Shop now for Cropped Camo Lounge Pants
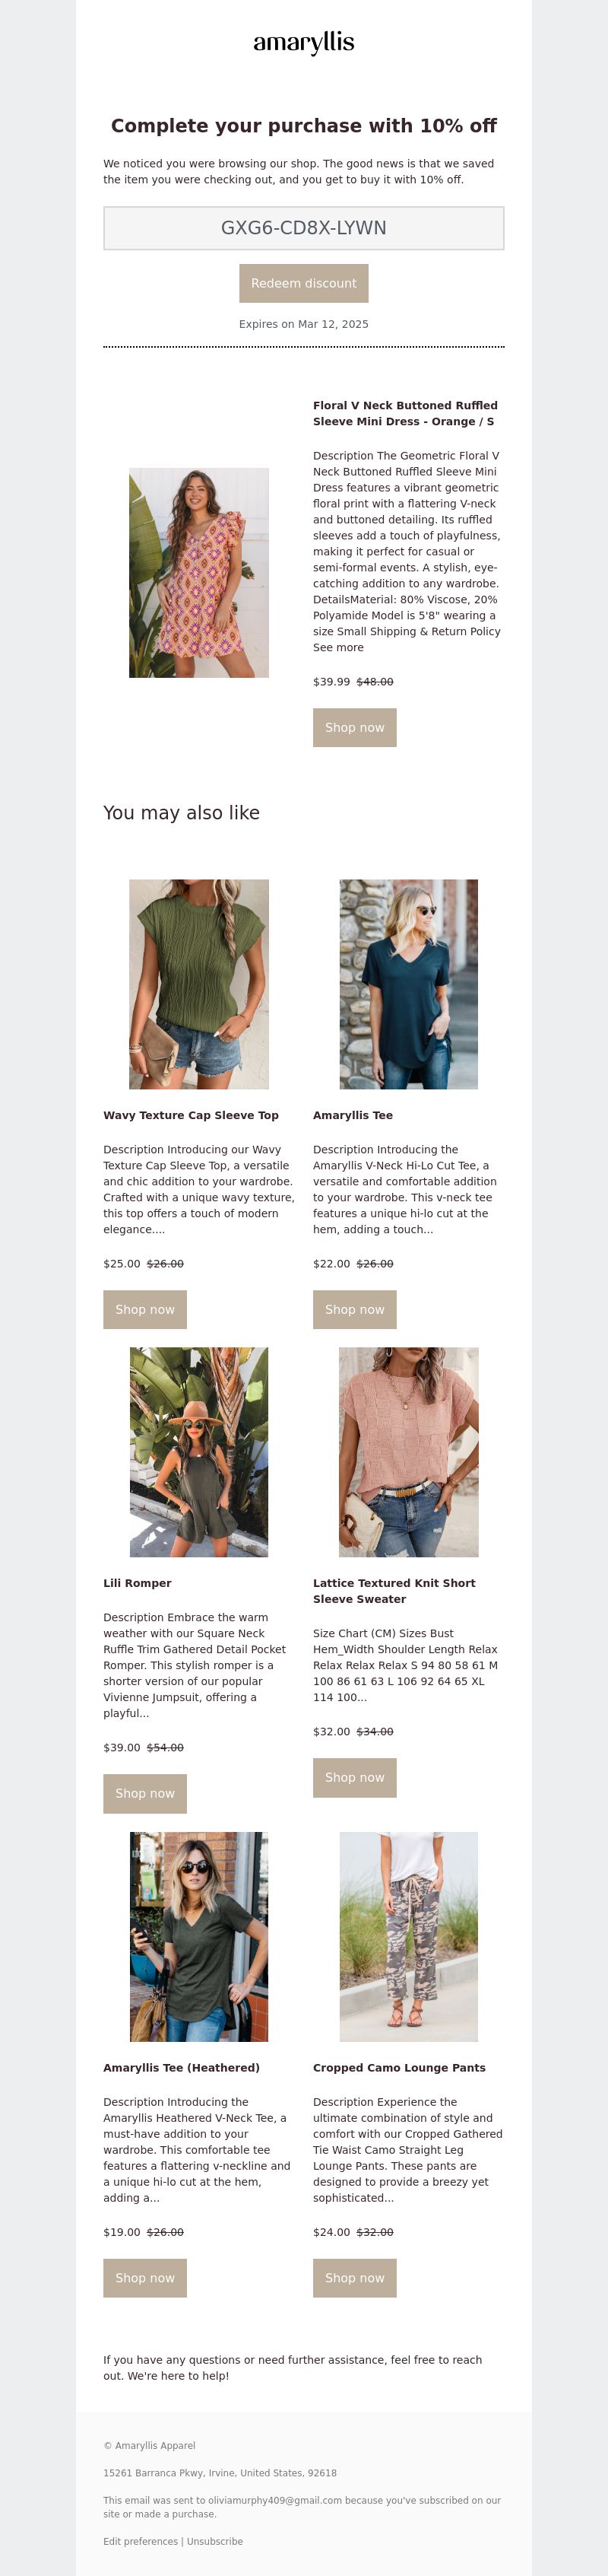 (354, 2277)
